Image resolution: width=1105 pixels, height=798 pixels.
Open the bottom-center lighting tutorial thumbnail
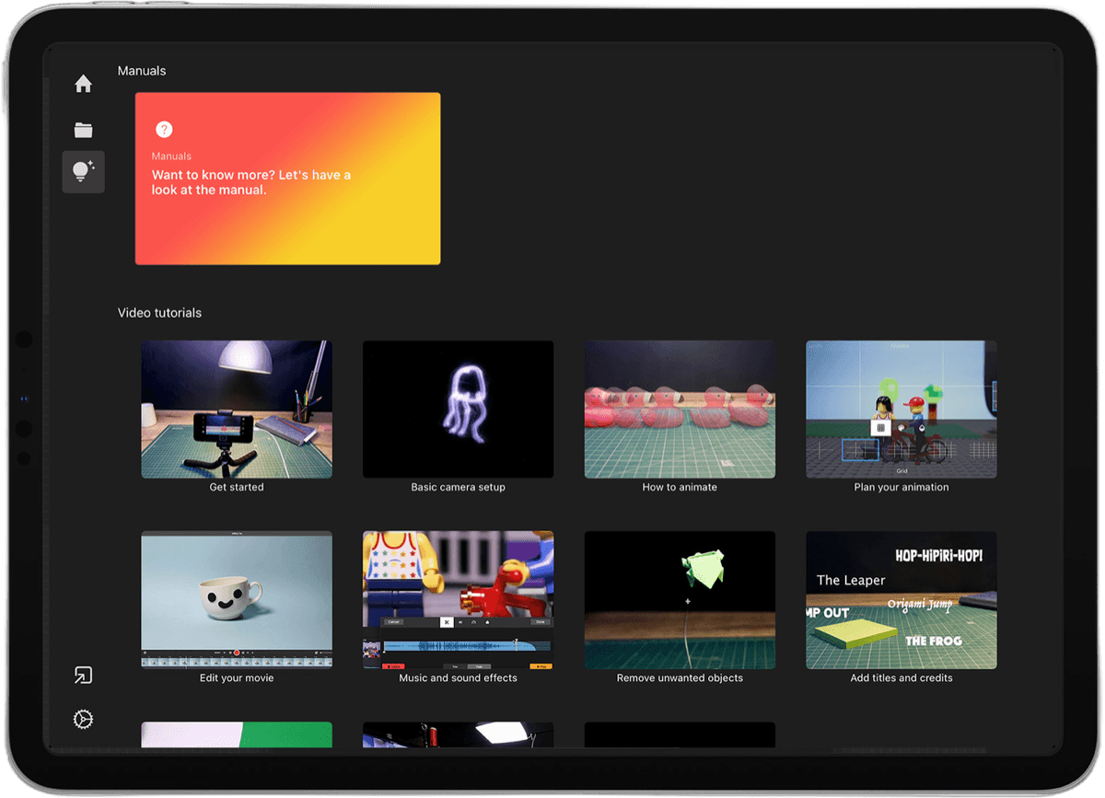(x=458, y=736)
